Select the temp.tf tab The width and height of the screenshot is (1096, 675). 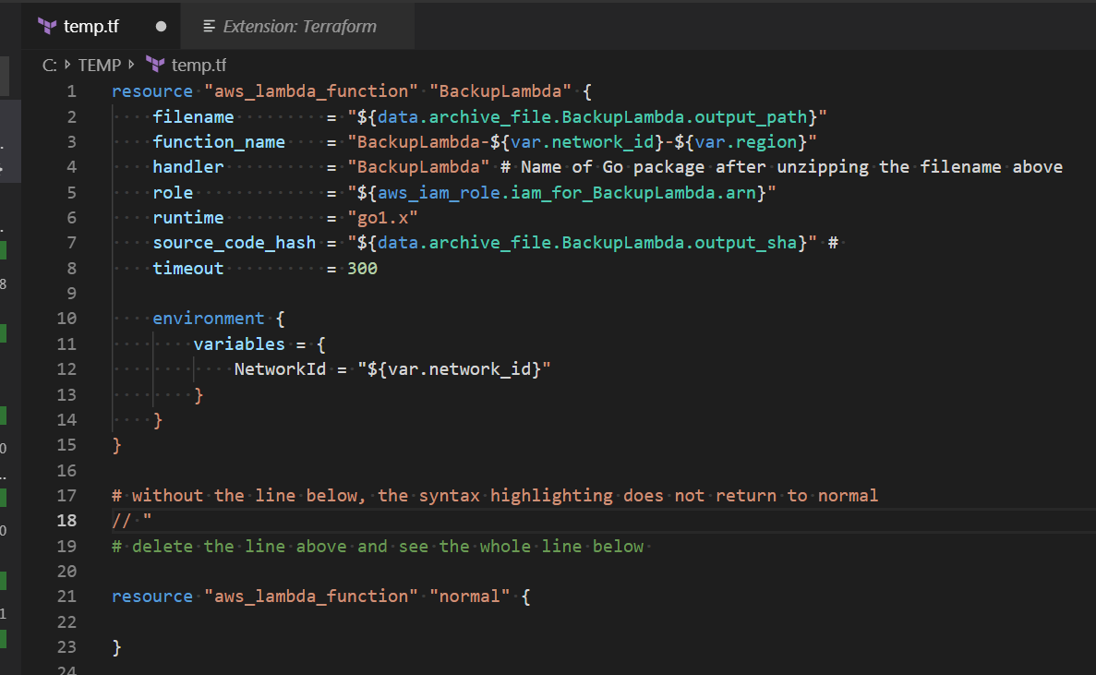point(92,25)
